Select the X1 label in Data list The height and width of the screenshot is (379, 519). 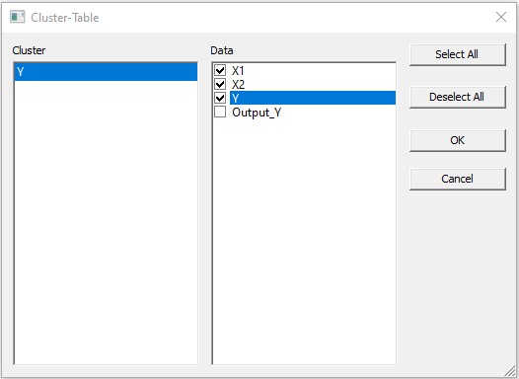[x=238, y=70]
